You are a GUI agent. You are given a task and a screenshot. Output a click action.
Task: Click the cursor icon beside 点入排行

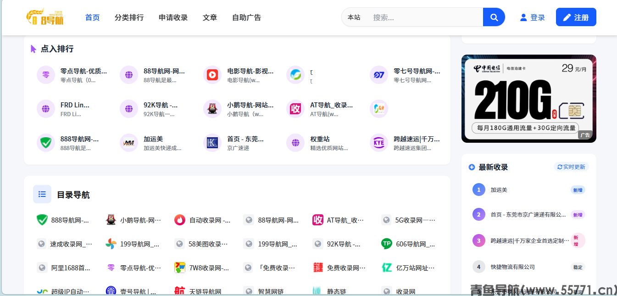(33, 49)
